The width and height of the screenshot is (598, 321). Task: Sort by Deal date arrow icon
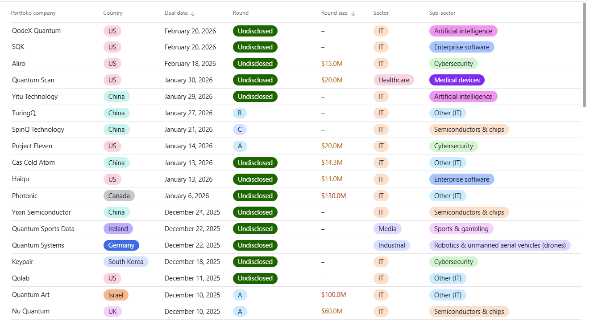pyautogui.click(x=193, y=13)
